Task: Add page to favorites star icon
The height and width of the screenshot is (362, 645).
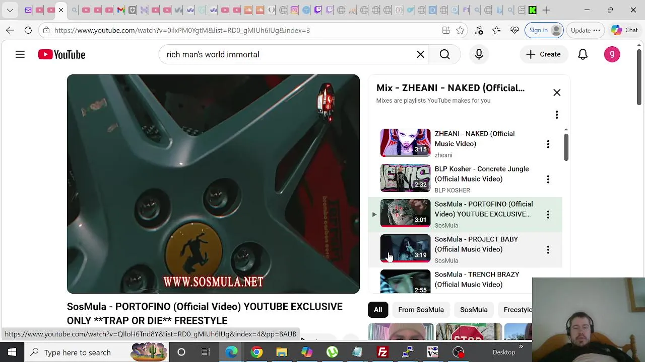Action: (460, 30)
